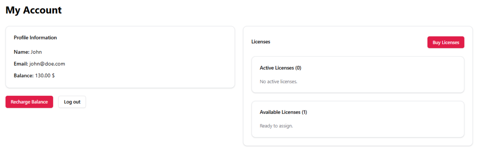Image resolution: width=479 pixels, height=157 pixels.
Task: Click the Email label in profile
Action: click(21, 64)
